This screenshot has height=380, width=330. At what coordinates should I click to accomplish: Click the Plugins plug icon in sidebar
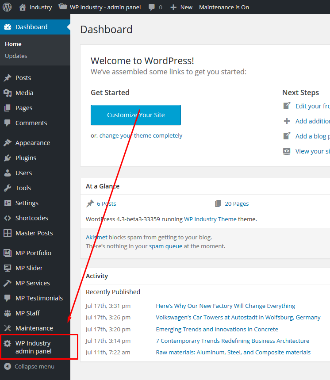click(8, 158)
